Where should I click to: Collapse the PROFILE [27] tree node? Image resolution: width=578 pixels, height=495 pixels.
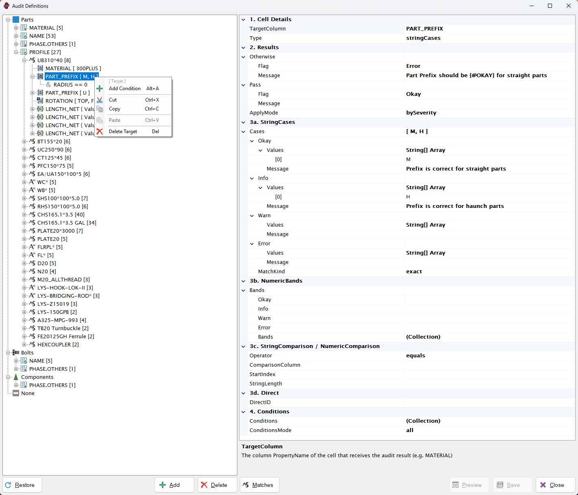click(16, 52)
